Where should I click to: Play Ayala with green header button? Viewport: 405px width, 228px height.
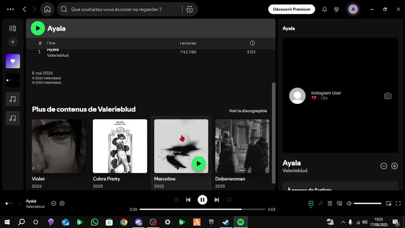38,28
